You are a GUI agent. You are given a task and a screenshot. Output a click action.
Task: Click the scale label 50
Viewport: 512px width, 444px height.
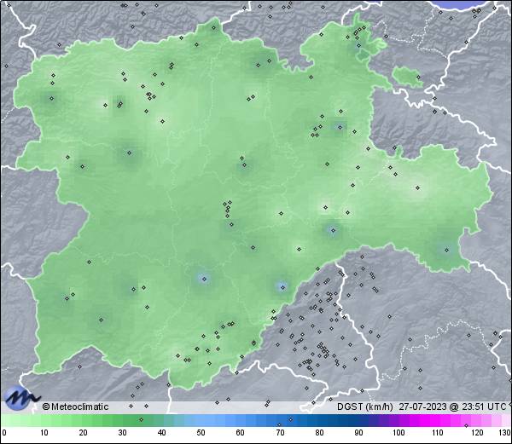point(201,433)
